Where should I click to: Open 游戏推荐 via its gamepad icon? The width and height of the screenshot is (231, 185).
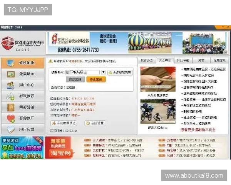(10, 96)
